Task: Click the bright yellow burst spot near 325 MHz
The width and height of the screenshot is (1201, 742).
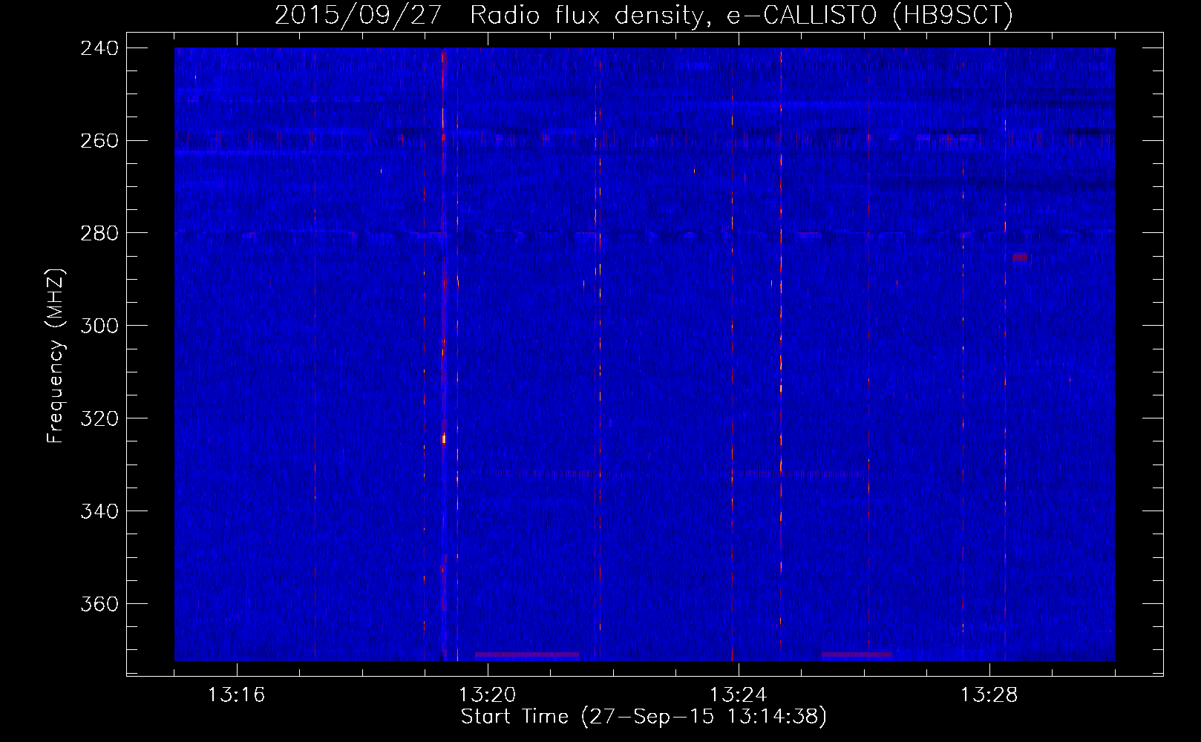Action: [444, 439]
